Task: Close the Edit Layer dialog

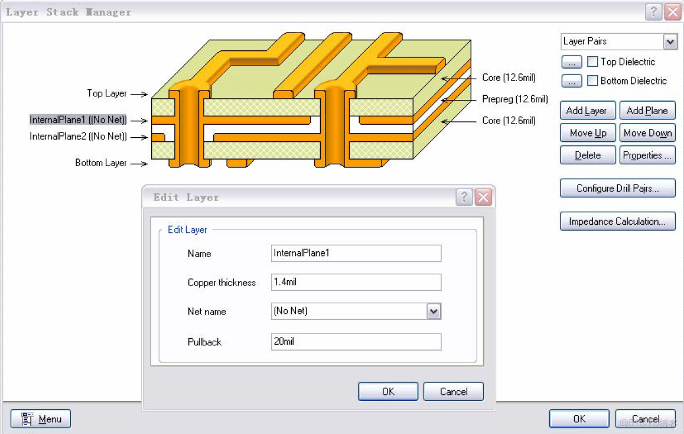Action: (483, 197)
